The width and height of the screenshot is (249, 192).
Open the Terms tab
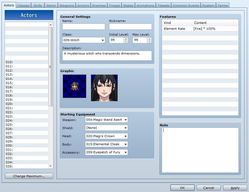(223, 5)
